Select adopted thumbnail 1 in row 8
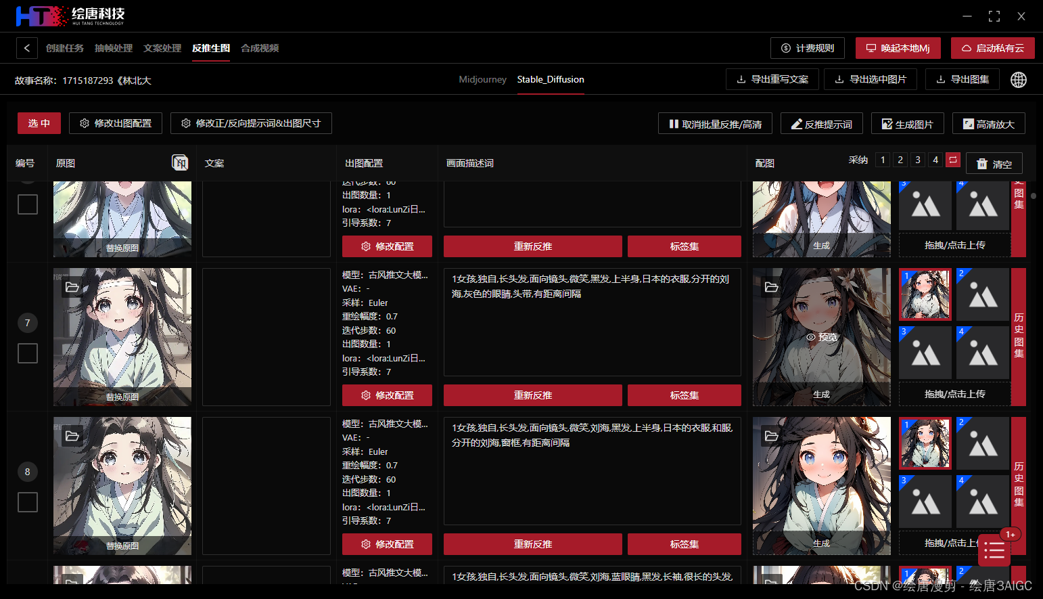The width and height of the screenshot is (1043, 599). click(x=925, y=443)
